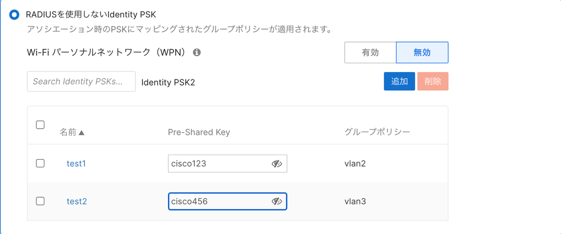Screen dimensions: 561x234
Task: Open the test1 identity PSK link
Action: pyautogui.click(x=76, y=163)
